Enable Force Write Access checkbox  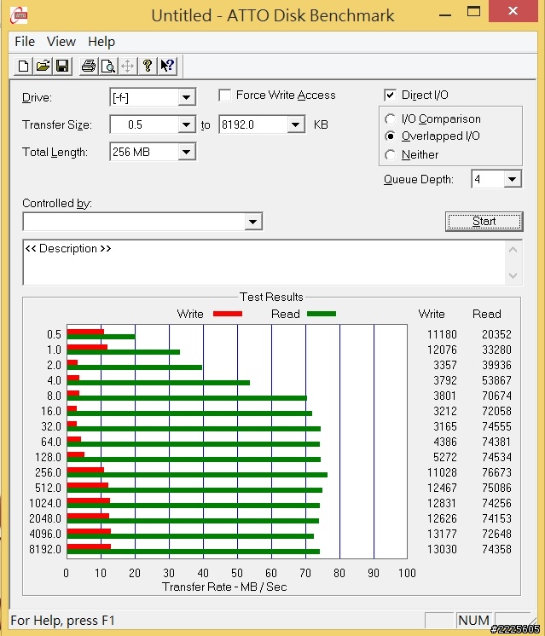(225, 95)
